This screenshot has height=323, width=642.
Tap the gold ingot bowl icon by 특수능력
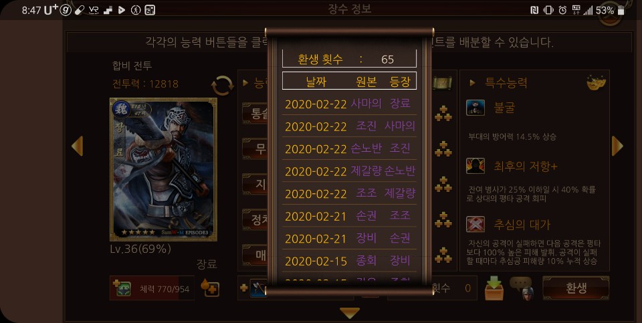pyautogui.click(x=596, y=82)
